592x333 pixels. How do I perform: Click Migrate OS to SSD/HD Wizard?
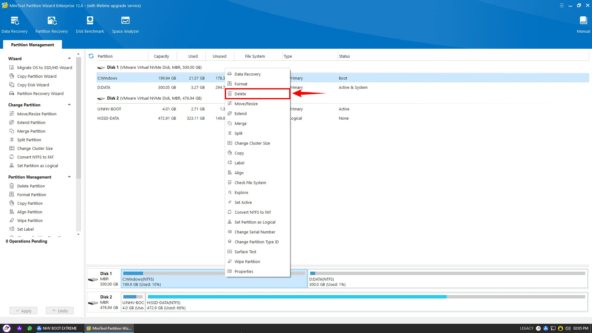pos(44,68)
